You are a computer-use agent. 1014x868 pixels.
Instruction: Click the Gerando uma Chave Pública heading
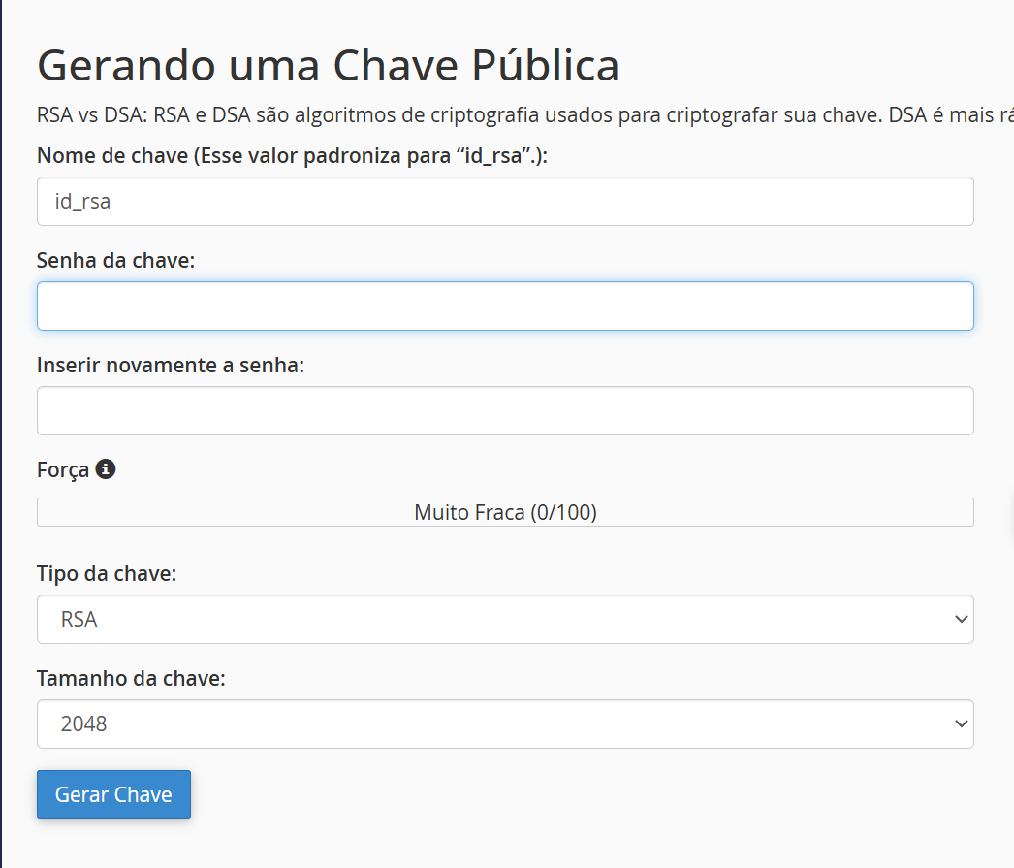tap(328, 65)
